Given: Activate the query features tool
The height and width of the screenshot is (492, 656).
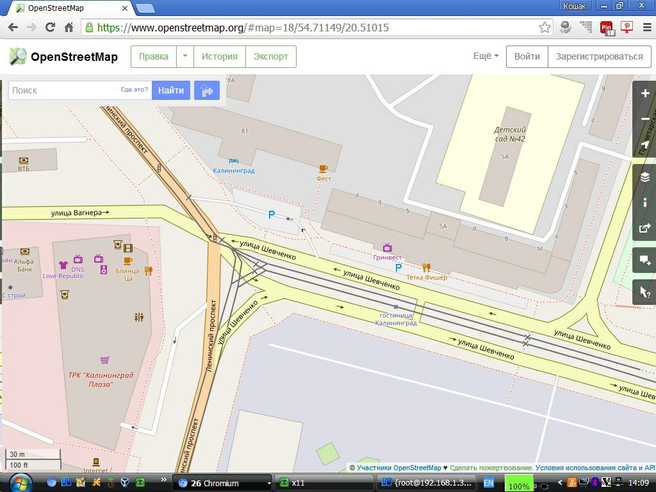Looking at the screenshot, I should coord(644,292).
